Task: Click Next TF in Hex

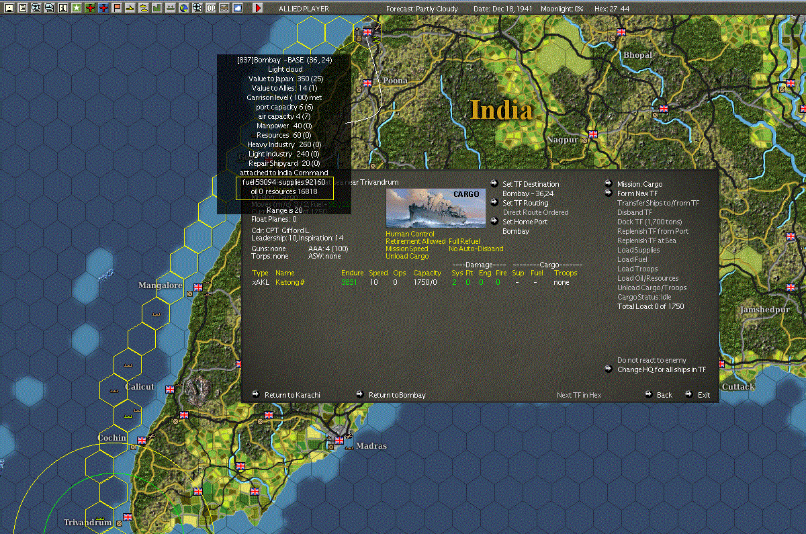Action: pos(579,395)
